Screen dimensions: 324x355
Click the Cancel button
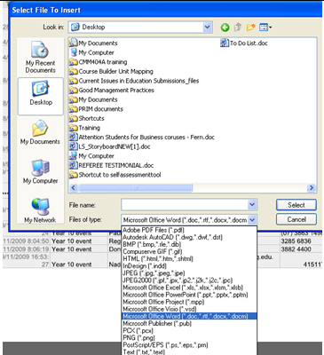click(296, 219)
